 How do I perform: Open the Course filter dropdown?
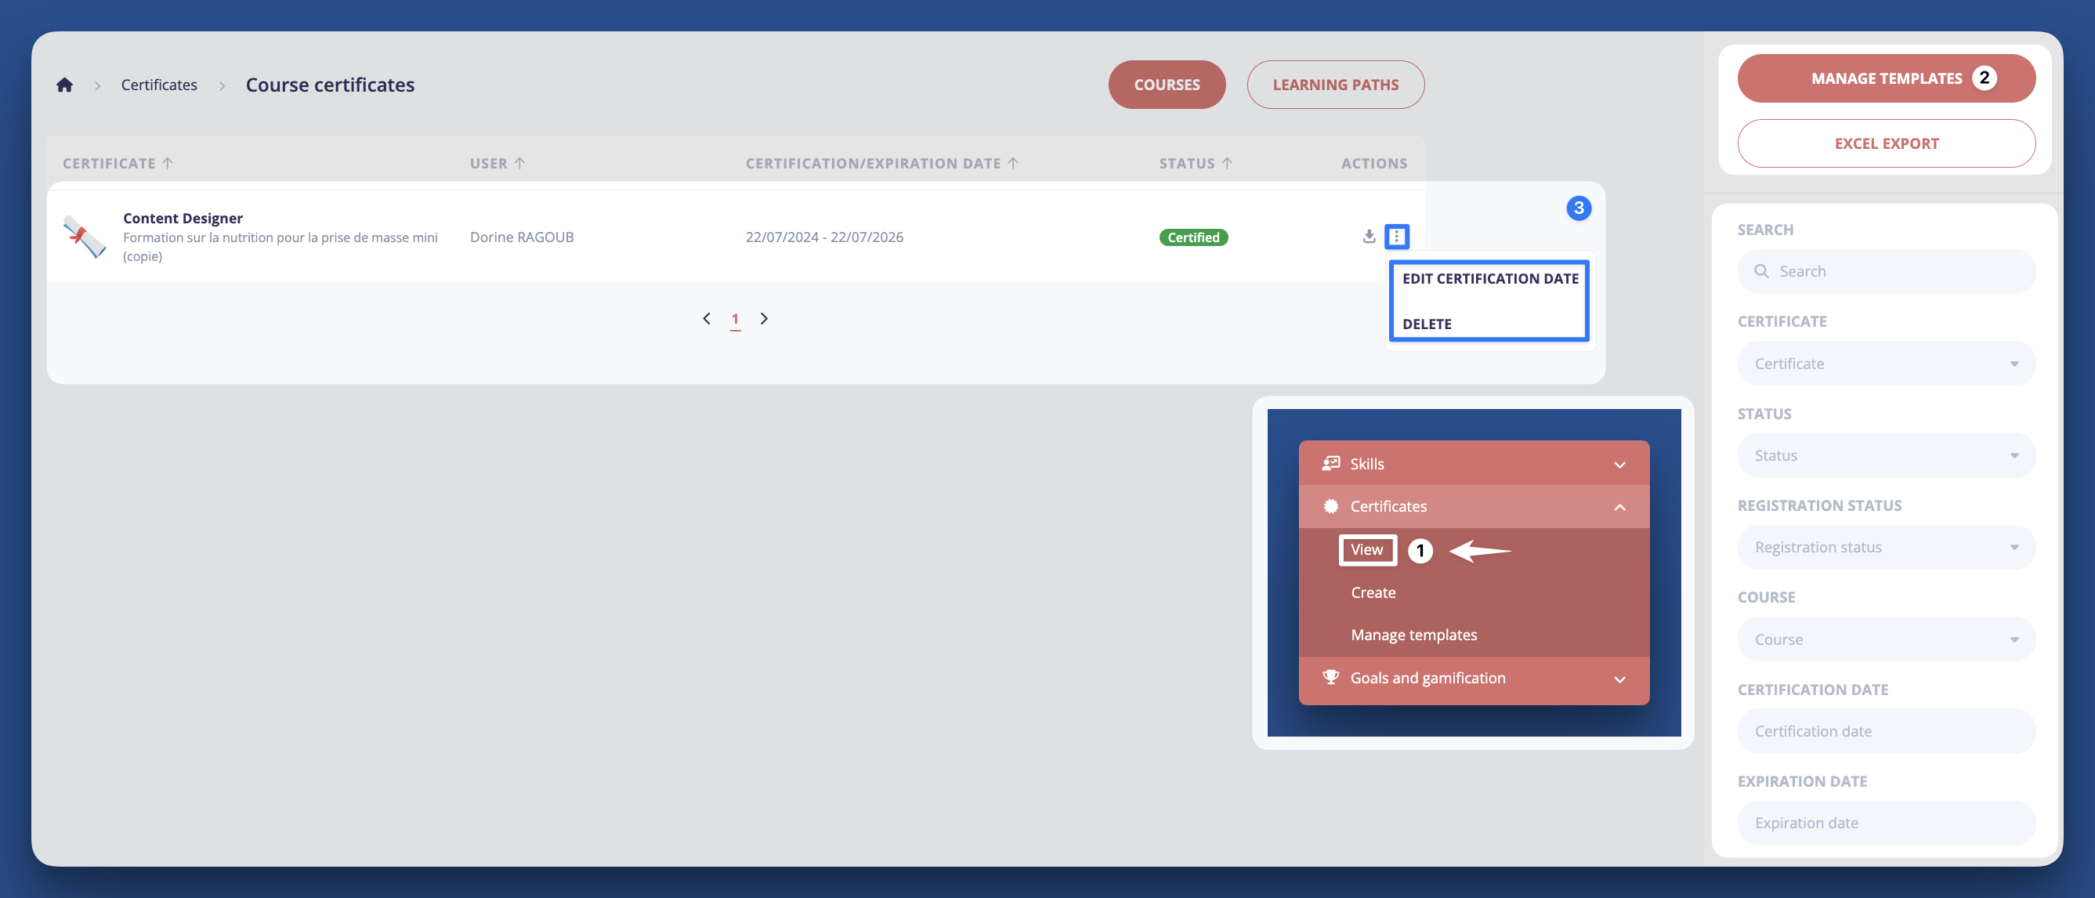point(1886,639)
